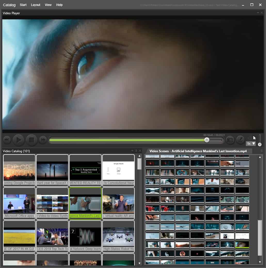
Task: Open the Catalog menu
Action: (9, 5)
